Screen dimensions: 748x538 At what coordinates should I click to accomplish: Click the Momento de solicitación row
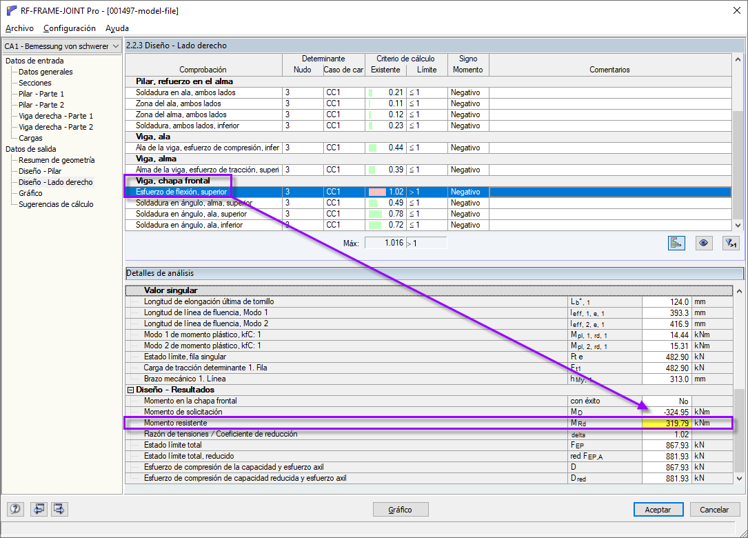pyautogui.click(x=429, y=412)
